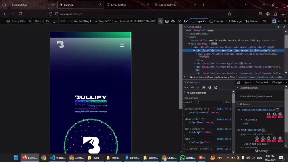Collapse the Selected Element section
This screenshot has height=162, width=288.
coord(238,88)
